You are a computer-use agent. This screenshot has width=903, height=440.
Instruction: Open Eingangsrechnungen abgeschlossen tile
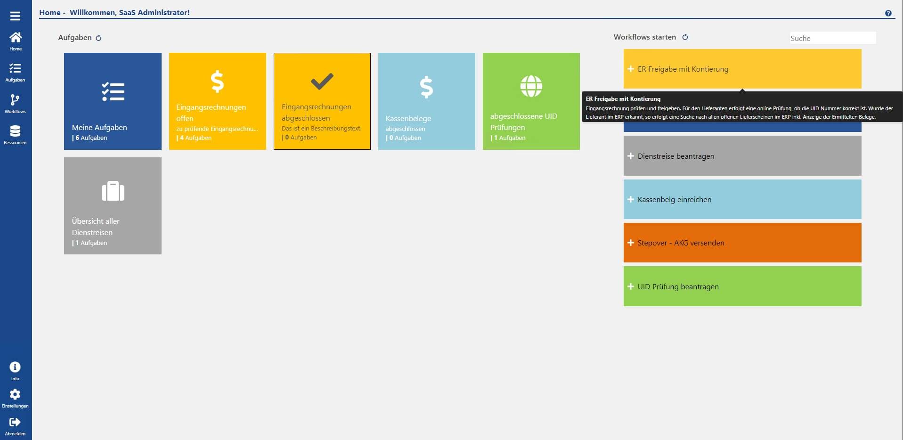[x=322, y=101]
